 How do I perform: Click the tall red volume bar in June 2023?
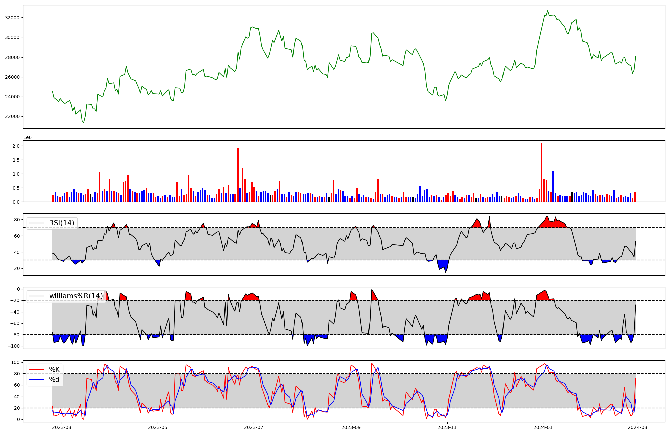[238, 175]
